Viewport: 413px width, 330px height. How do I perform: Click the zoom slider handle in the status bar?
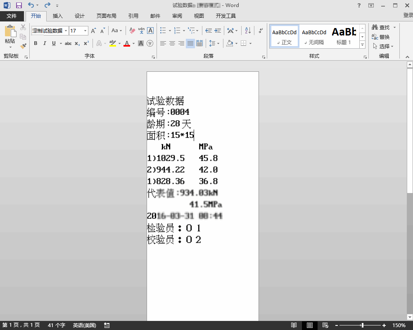363,325
